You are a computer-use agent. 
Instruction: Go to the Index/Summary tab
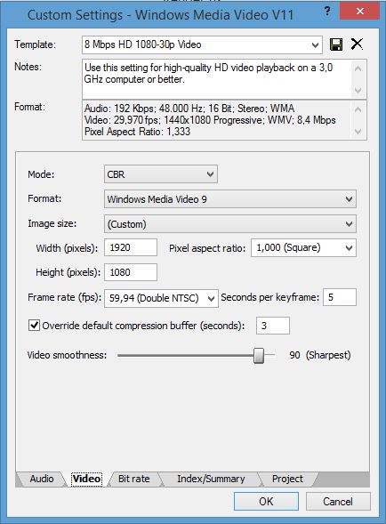211,479
